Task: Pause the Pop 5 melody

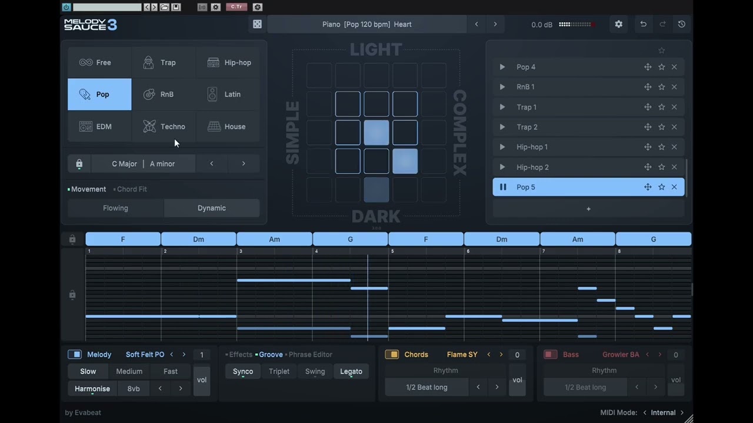Action: pyautogui.click(x=503, y=187)
